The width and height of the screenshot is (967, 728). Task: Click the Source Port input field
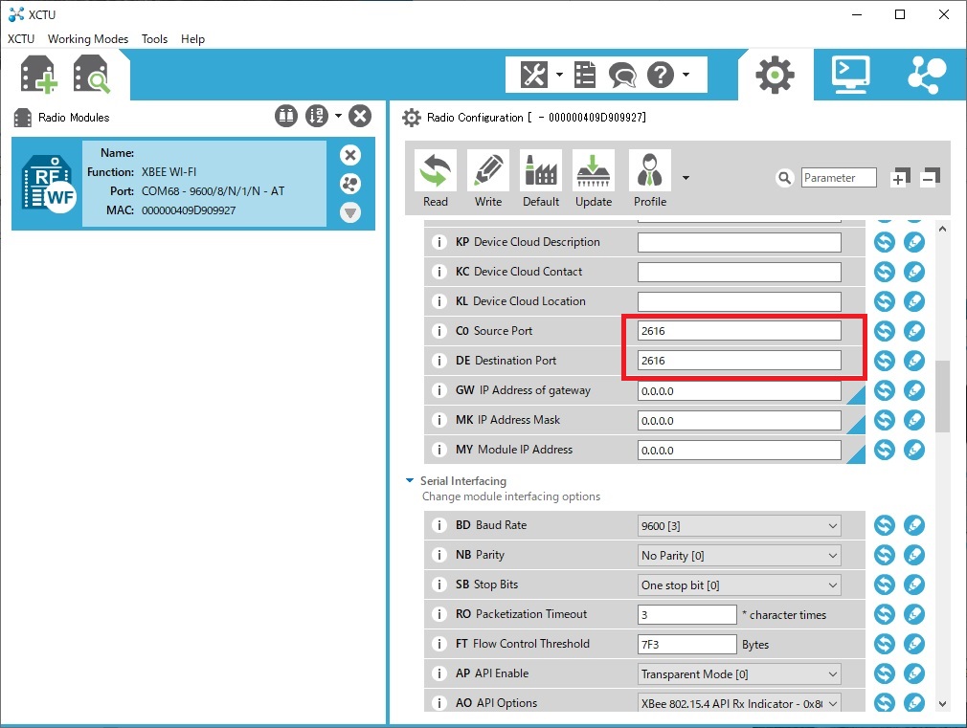738,331
